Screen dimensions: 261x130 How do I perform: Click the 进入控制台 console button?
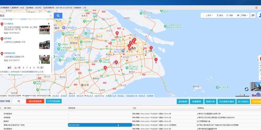[x=243, y=101]
